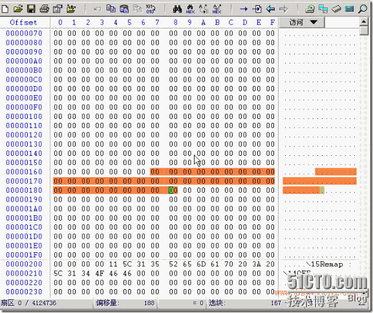Launch the calculator toolbar icon
This screenshot has height=313, width=373.
click(x=350, y=9)
